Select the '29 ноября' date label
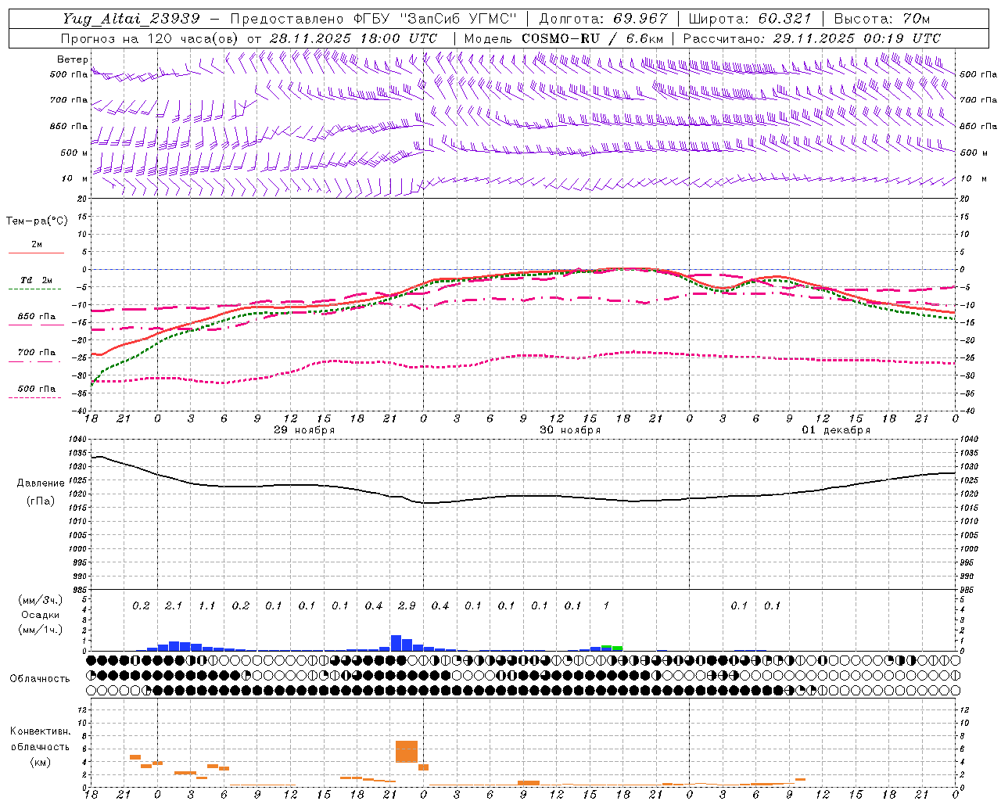Screen dimensions: 1001x801 [x=304, y=430]
